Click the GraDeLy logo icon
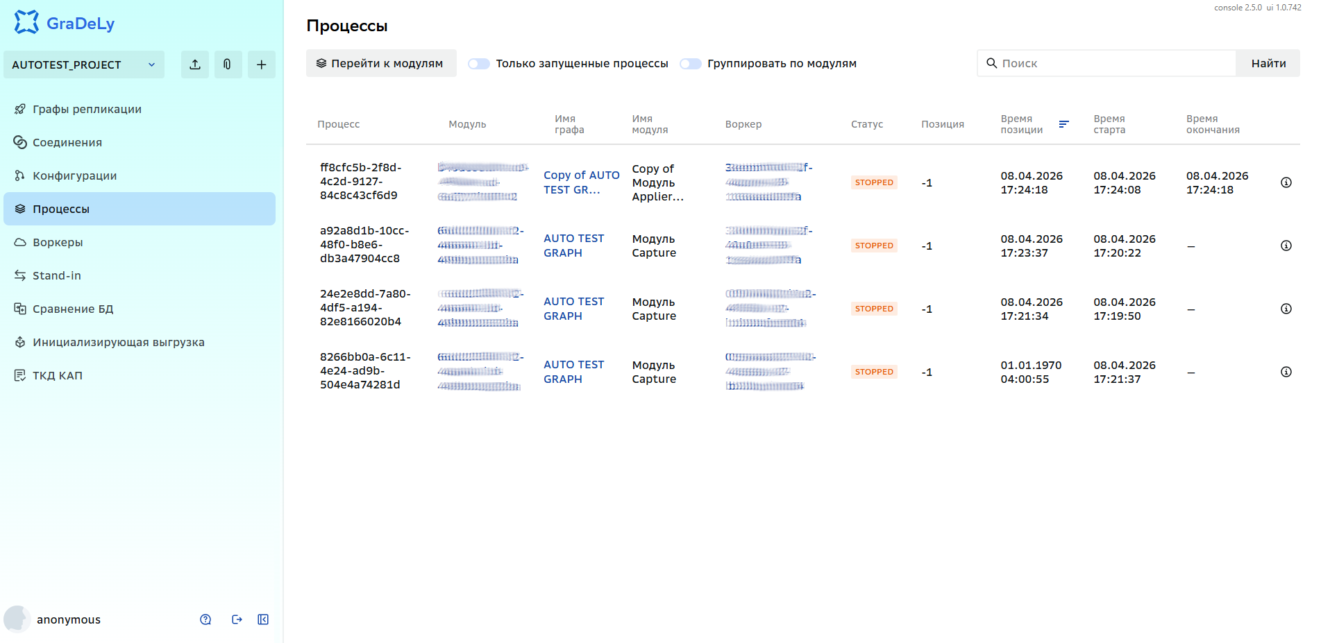1321x643 pixels. coord(26,22)
